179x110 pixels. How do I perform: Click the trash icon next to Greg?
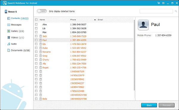tap(41, 56)
